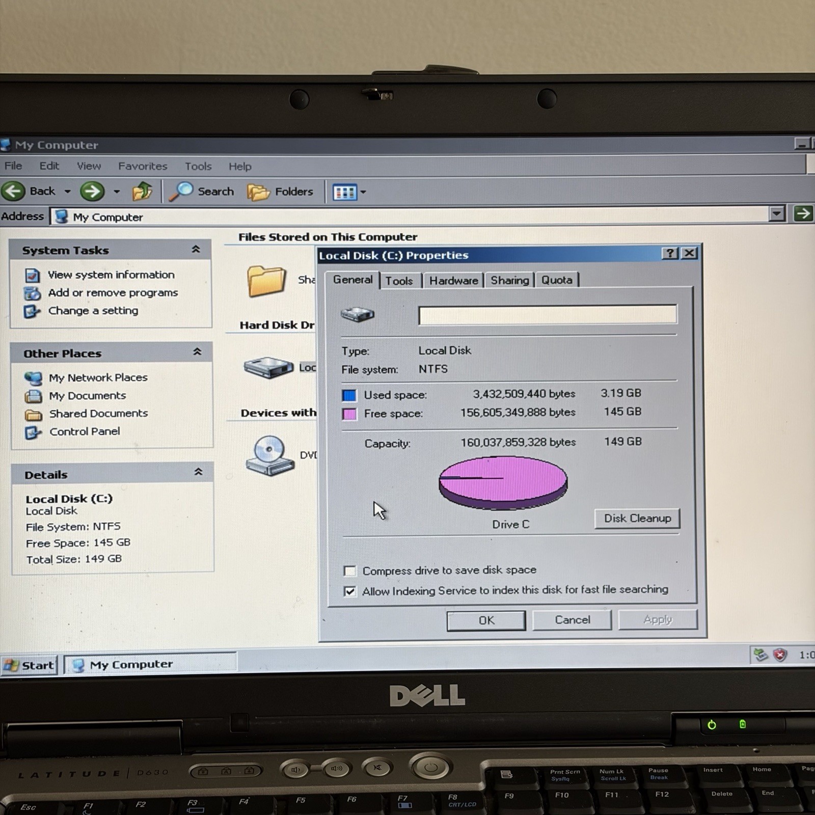This screenshot has width=815, height=815.
Task: Click the drive icon in Properties dialog
Action: pyautogui.click(x=358, y=314)
